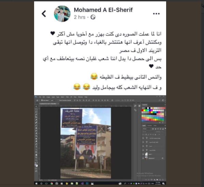This screenshot has height=187, width=204.
Task: Open the Layers panel flyout menu
Action: 165,126
